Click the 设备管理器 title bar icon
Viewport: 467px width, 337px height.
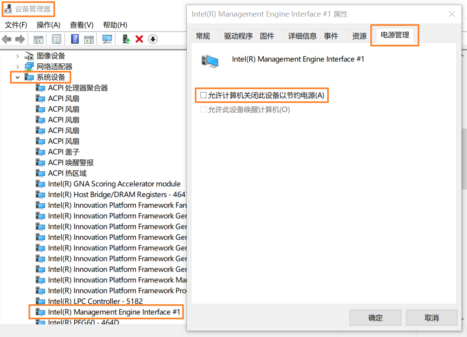point(8,9)
